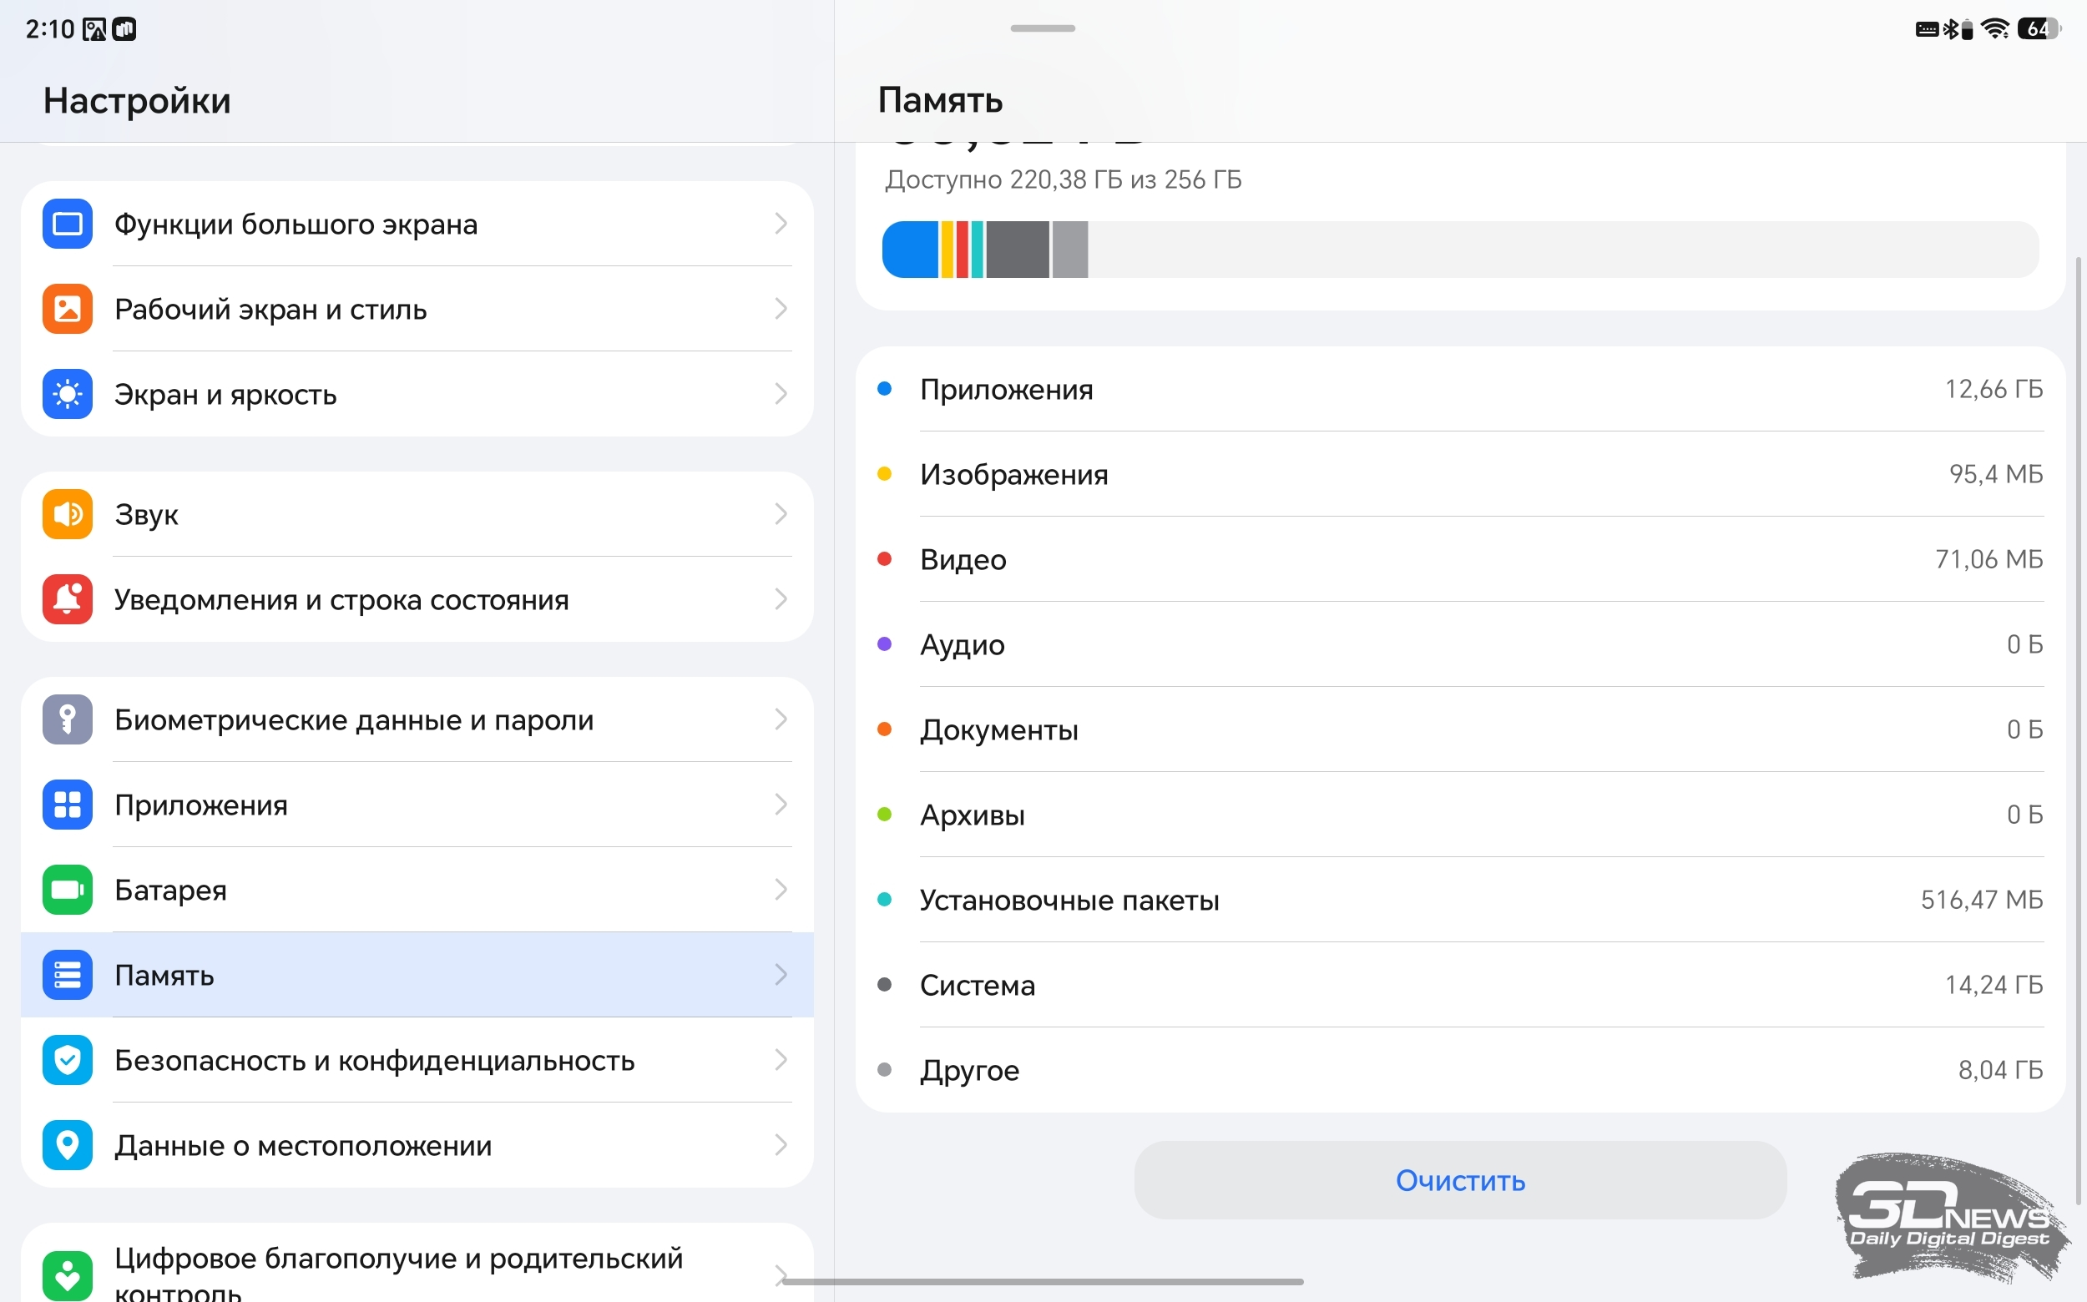
Task: Tap the Настройки header title
Action: tap(137, 101)
